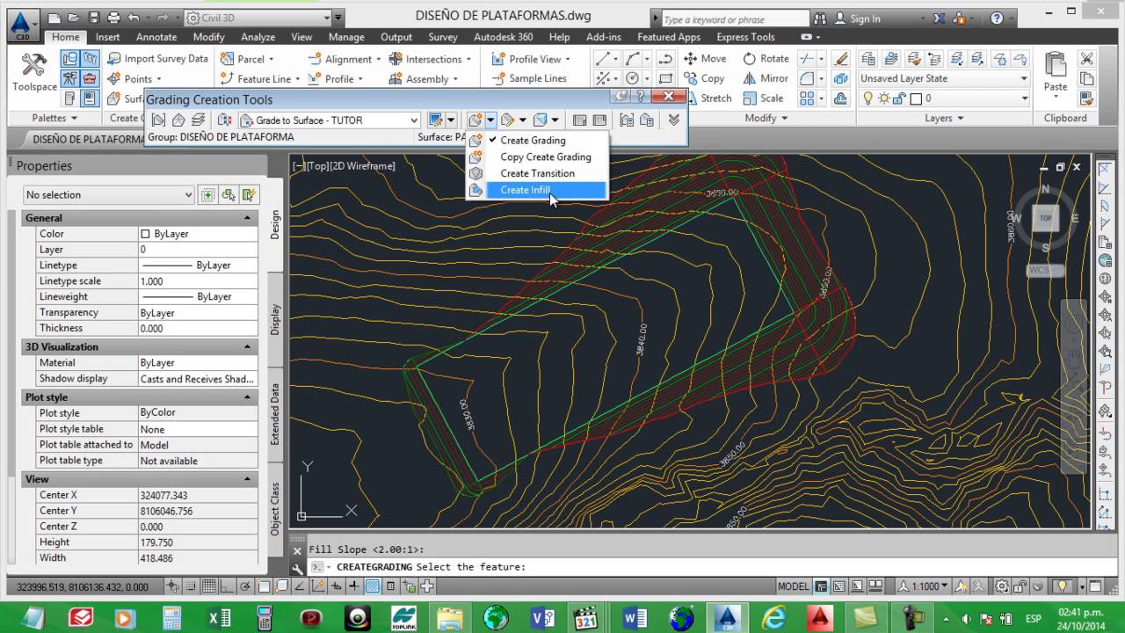Click the Help question mark icon

997,18
